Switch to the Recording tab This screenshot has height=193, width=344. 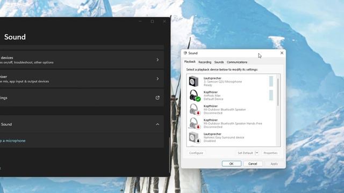[205, 62]
